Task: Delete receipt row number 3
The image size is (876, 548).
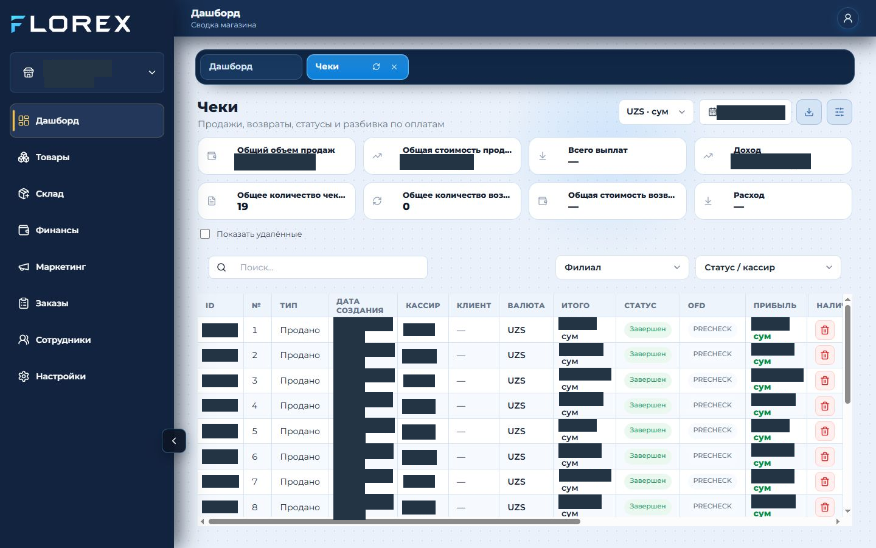Action: 825,381
